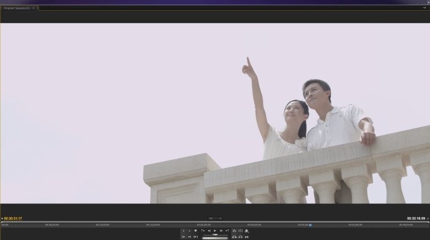Image resolution: width=430 pixels, height=240 pixels.
Task: Step back one frame
Action: click(x=209, y=231)
